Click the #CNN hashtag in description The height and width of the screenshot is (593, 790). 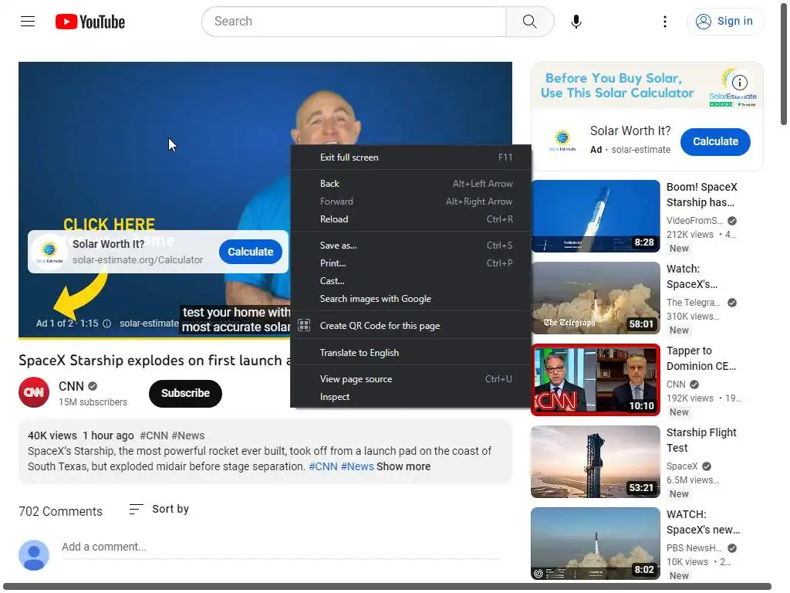pos(323,466)
